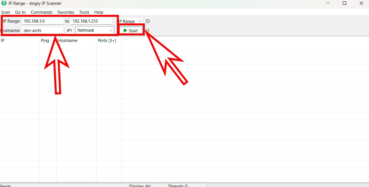
Task: Click the ending IP field 192.168.1.255
Action: pyautogui.click(x=91, y=21)
